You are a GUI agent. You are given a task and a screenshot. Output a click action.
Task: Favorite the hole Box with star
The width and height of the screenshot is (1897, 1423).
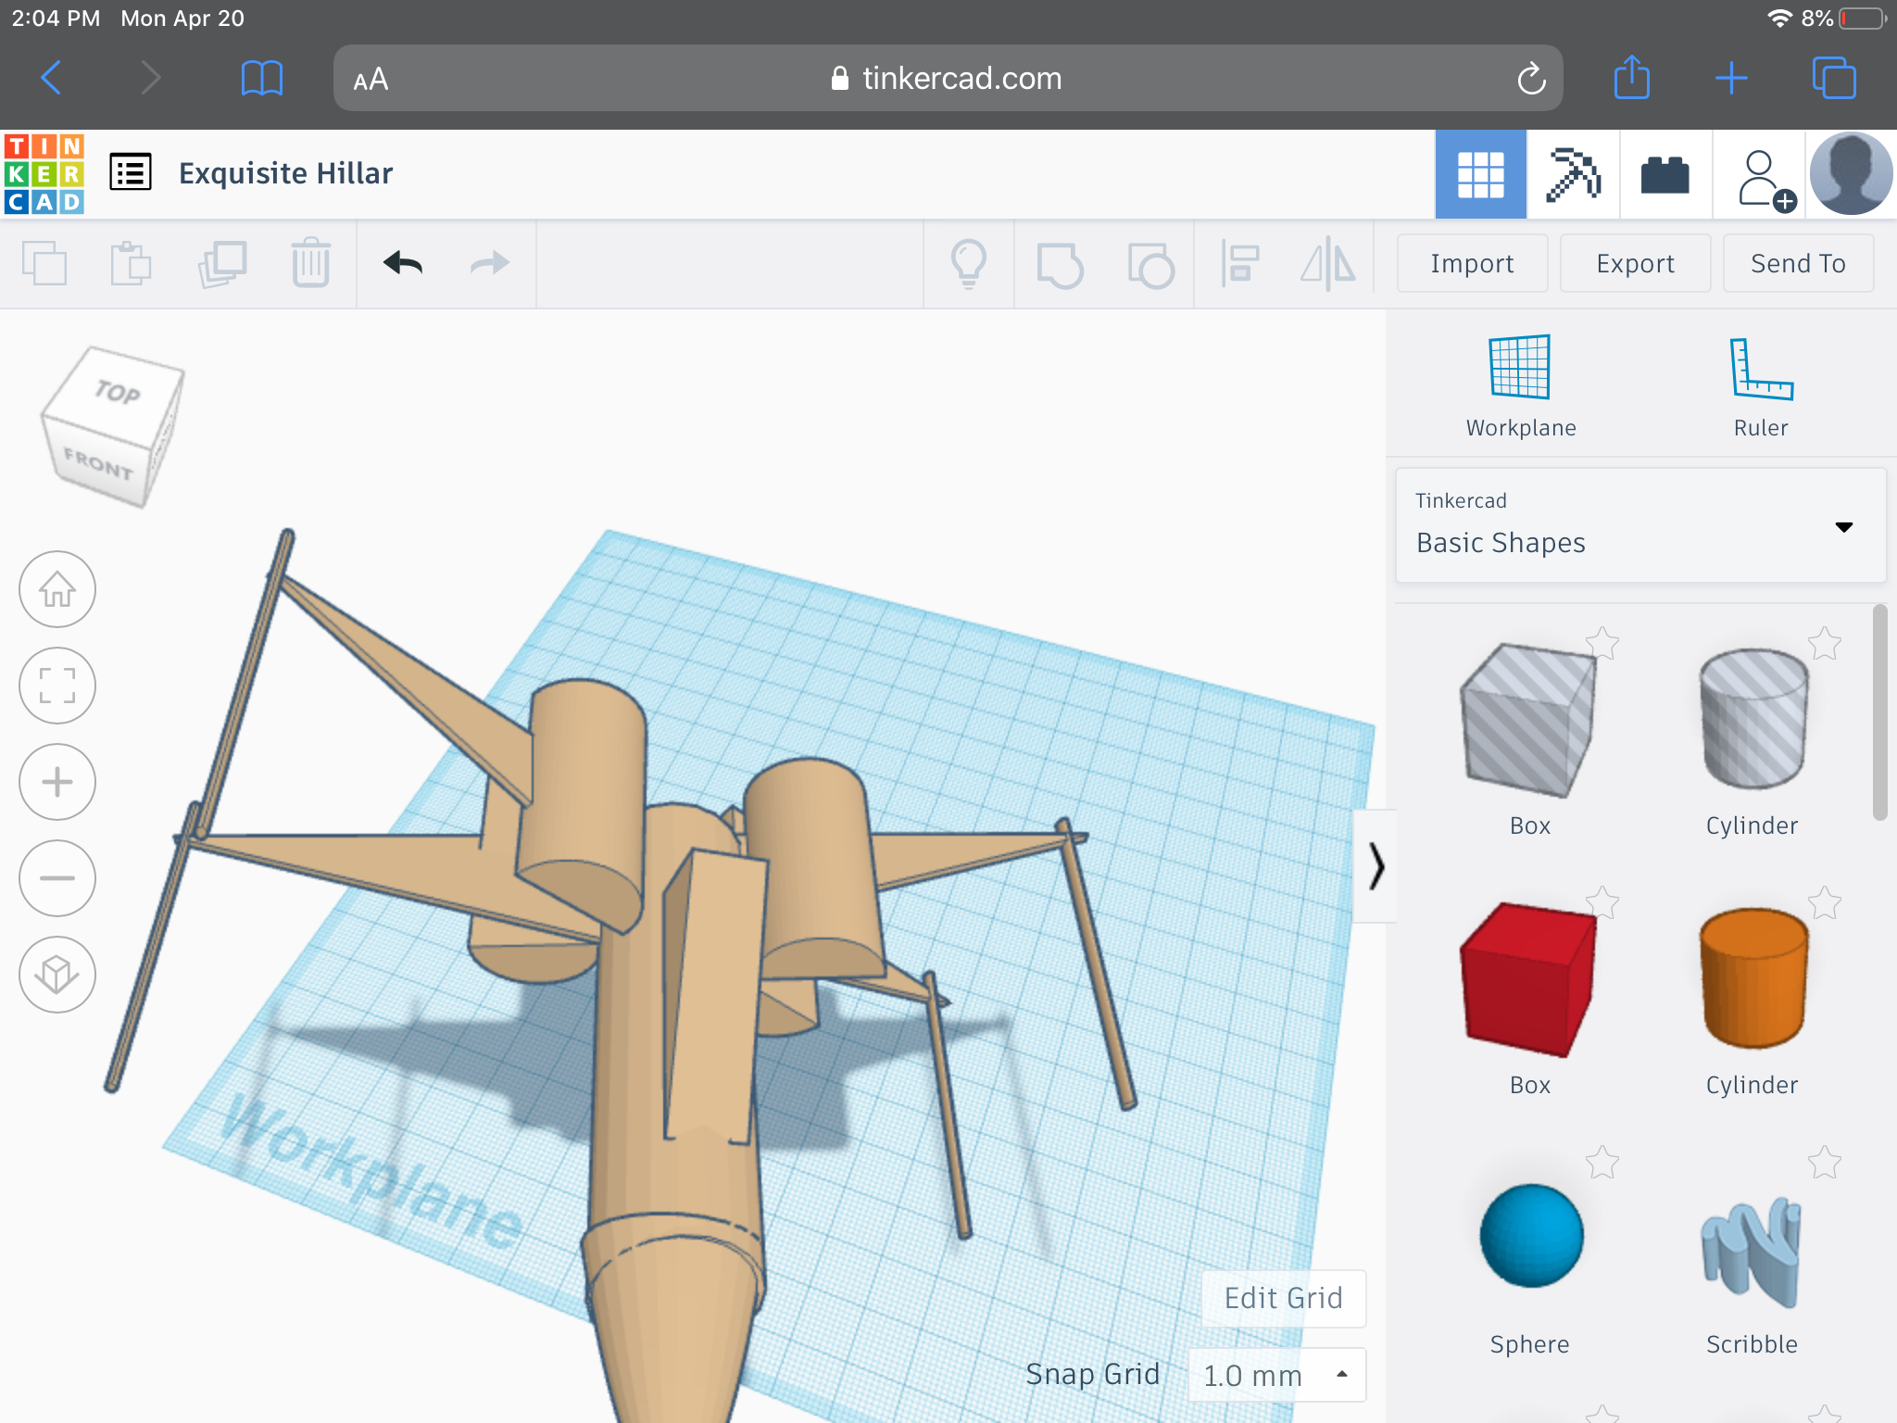[1602, 643]
